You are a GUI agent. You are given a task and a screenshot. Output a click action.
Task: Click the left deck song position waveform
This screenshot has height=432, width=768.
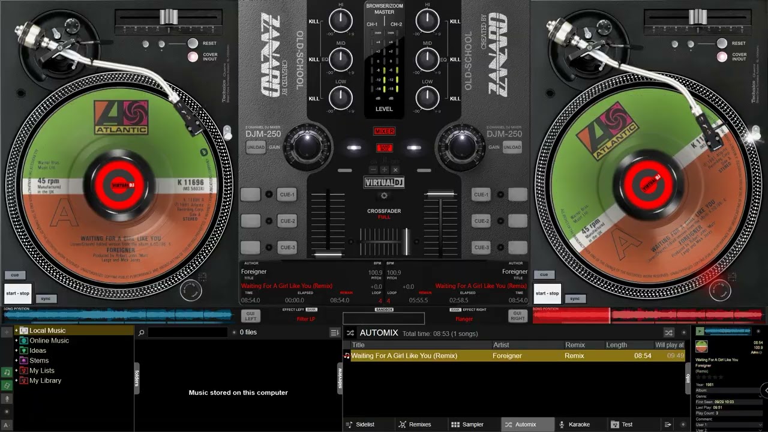click(x=118, y=315)
